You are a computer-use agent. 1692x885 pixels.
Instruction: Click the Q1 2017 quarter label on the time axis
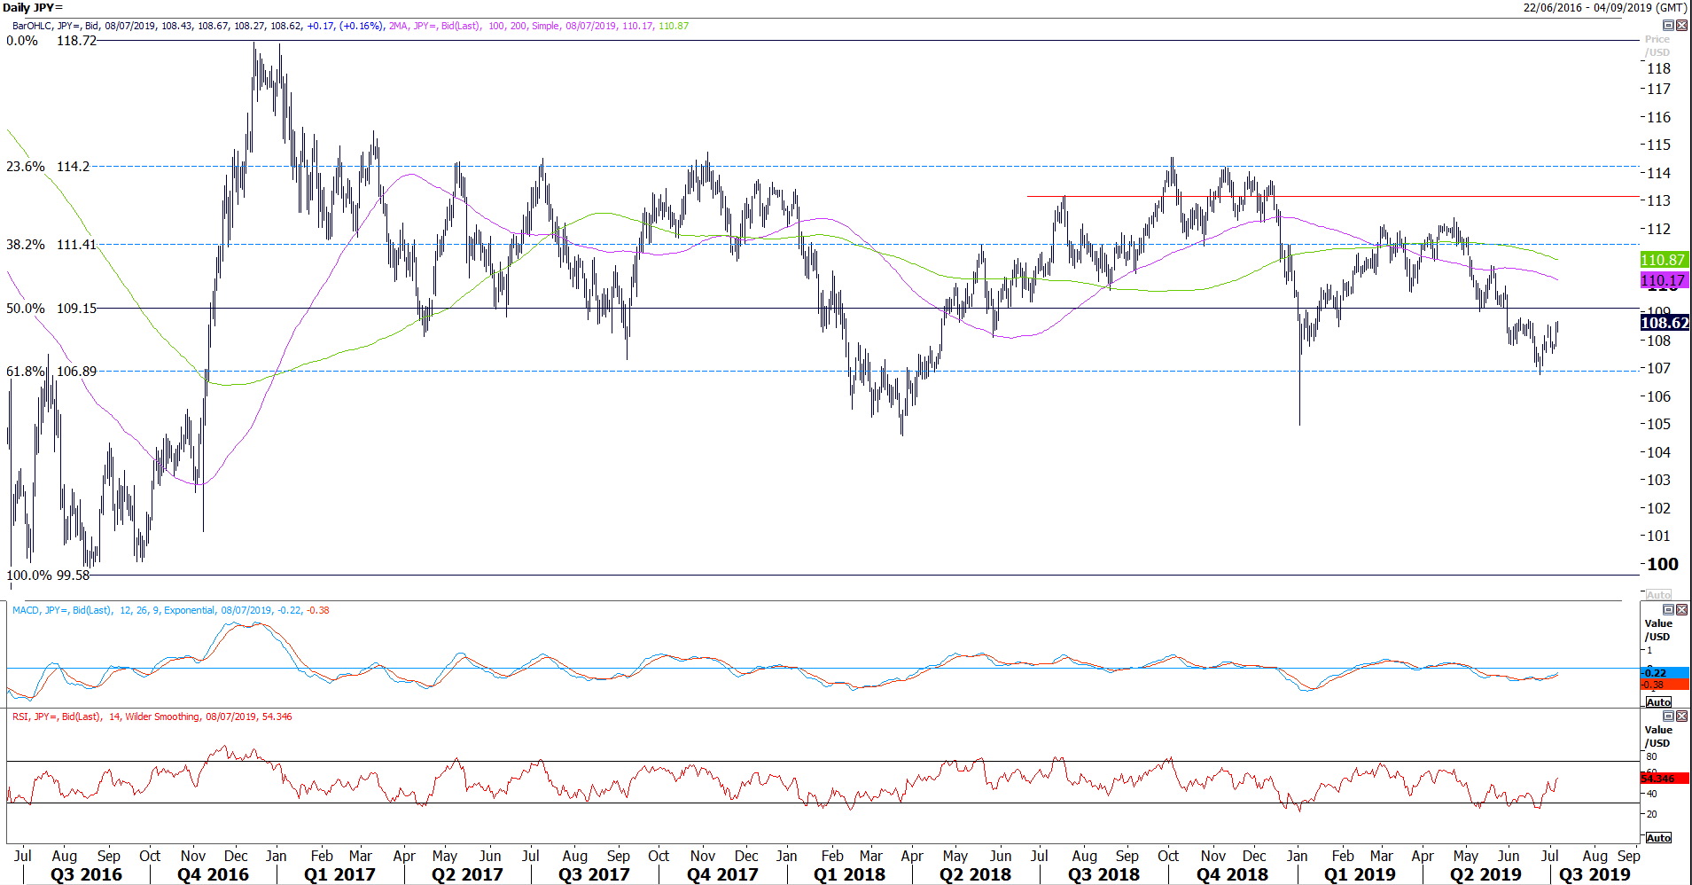click(339, 874)
